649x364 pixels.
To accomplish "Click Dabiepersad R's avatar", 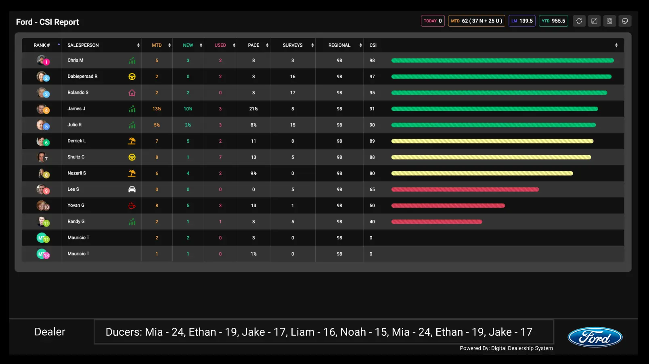I will (42, 77).
